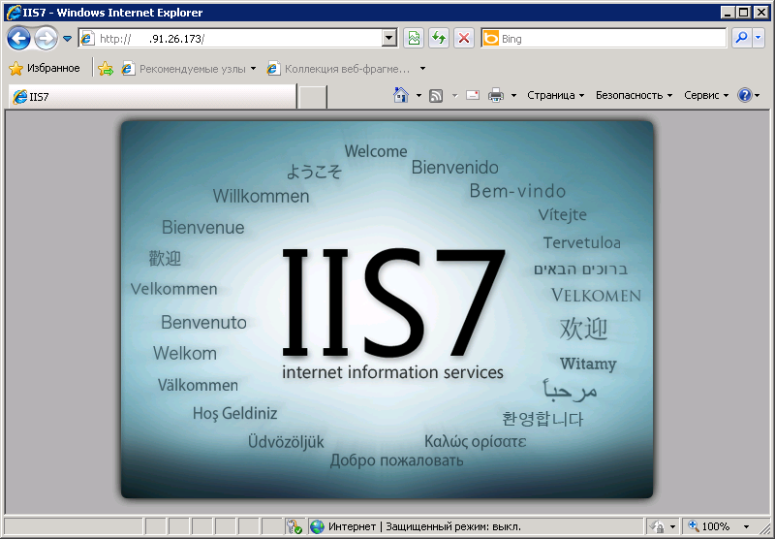The width and height of the screenshot is (775, 539).
Task: Click the magnifier Search button
Action: coord(741,38)
